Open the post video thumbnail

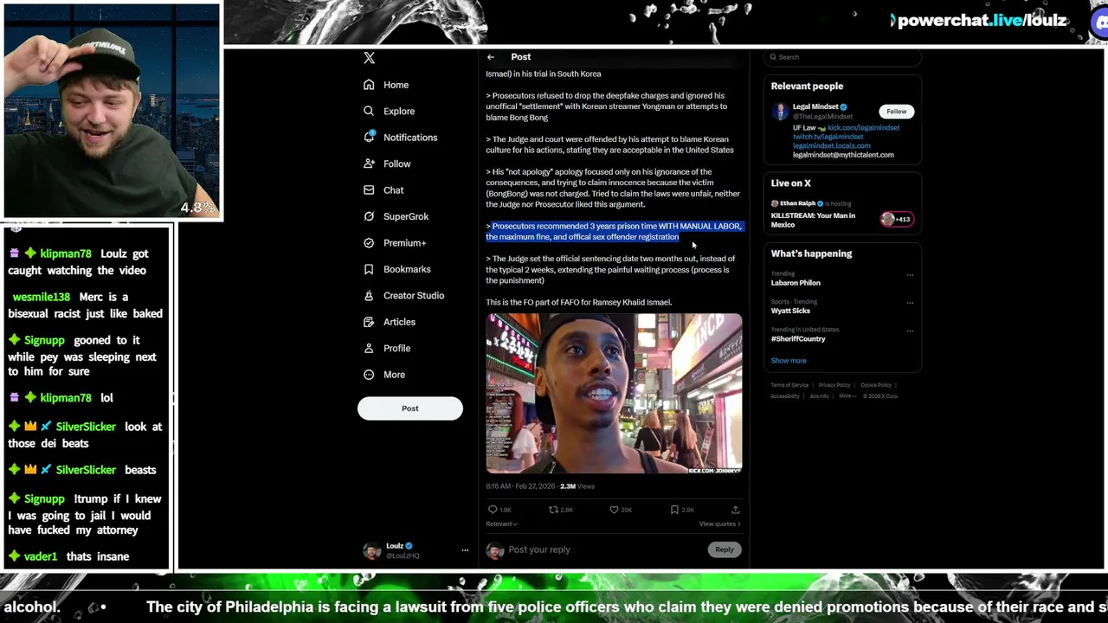tap(614, 394)
